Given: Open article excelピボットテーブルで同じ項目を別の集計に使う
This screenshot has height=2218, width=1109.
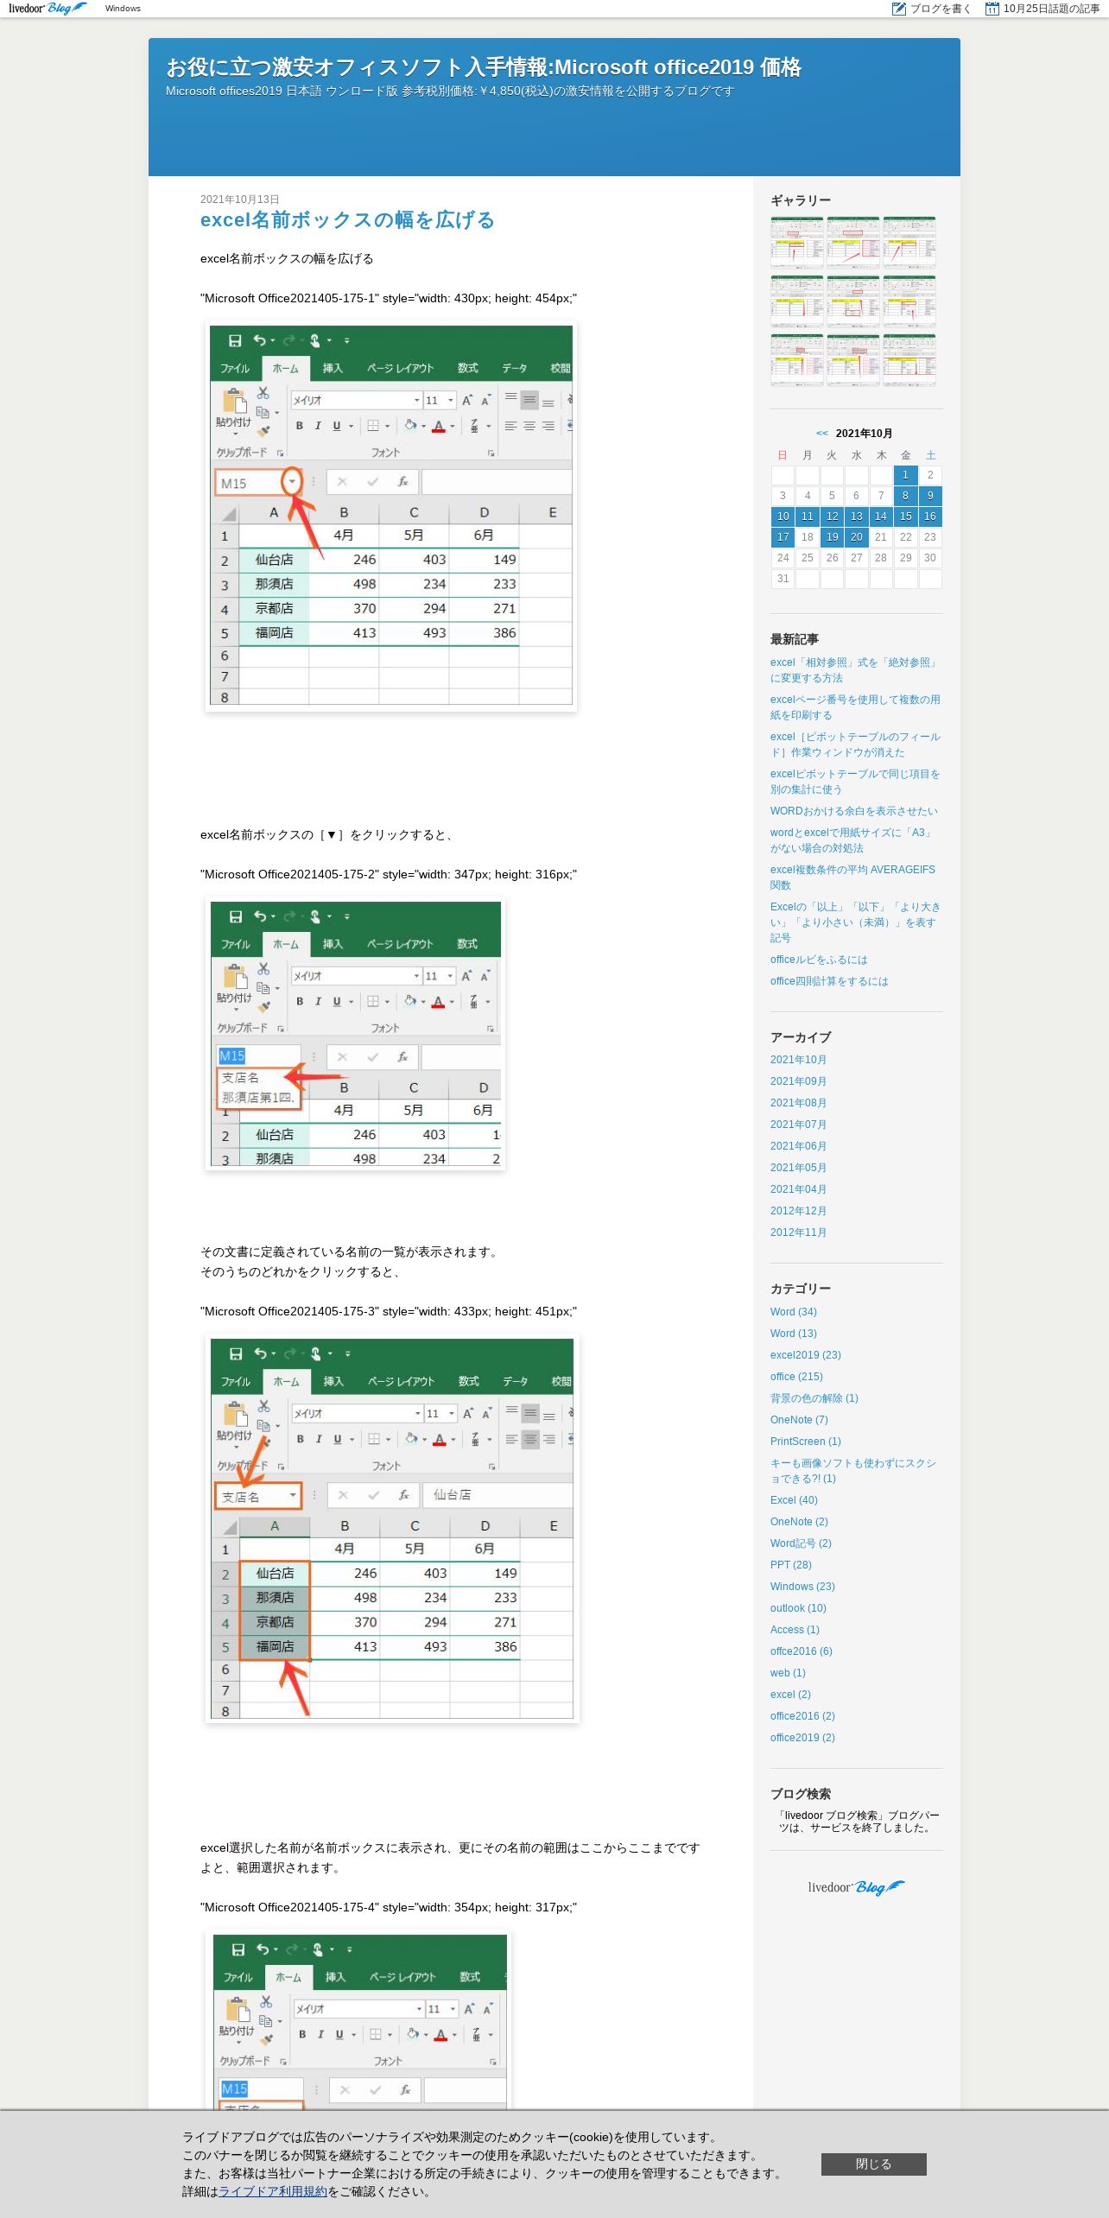Looking at the screenshot, I should click(x=855, y=782).
